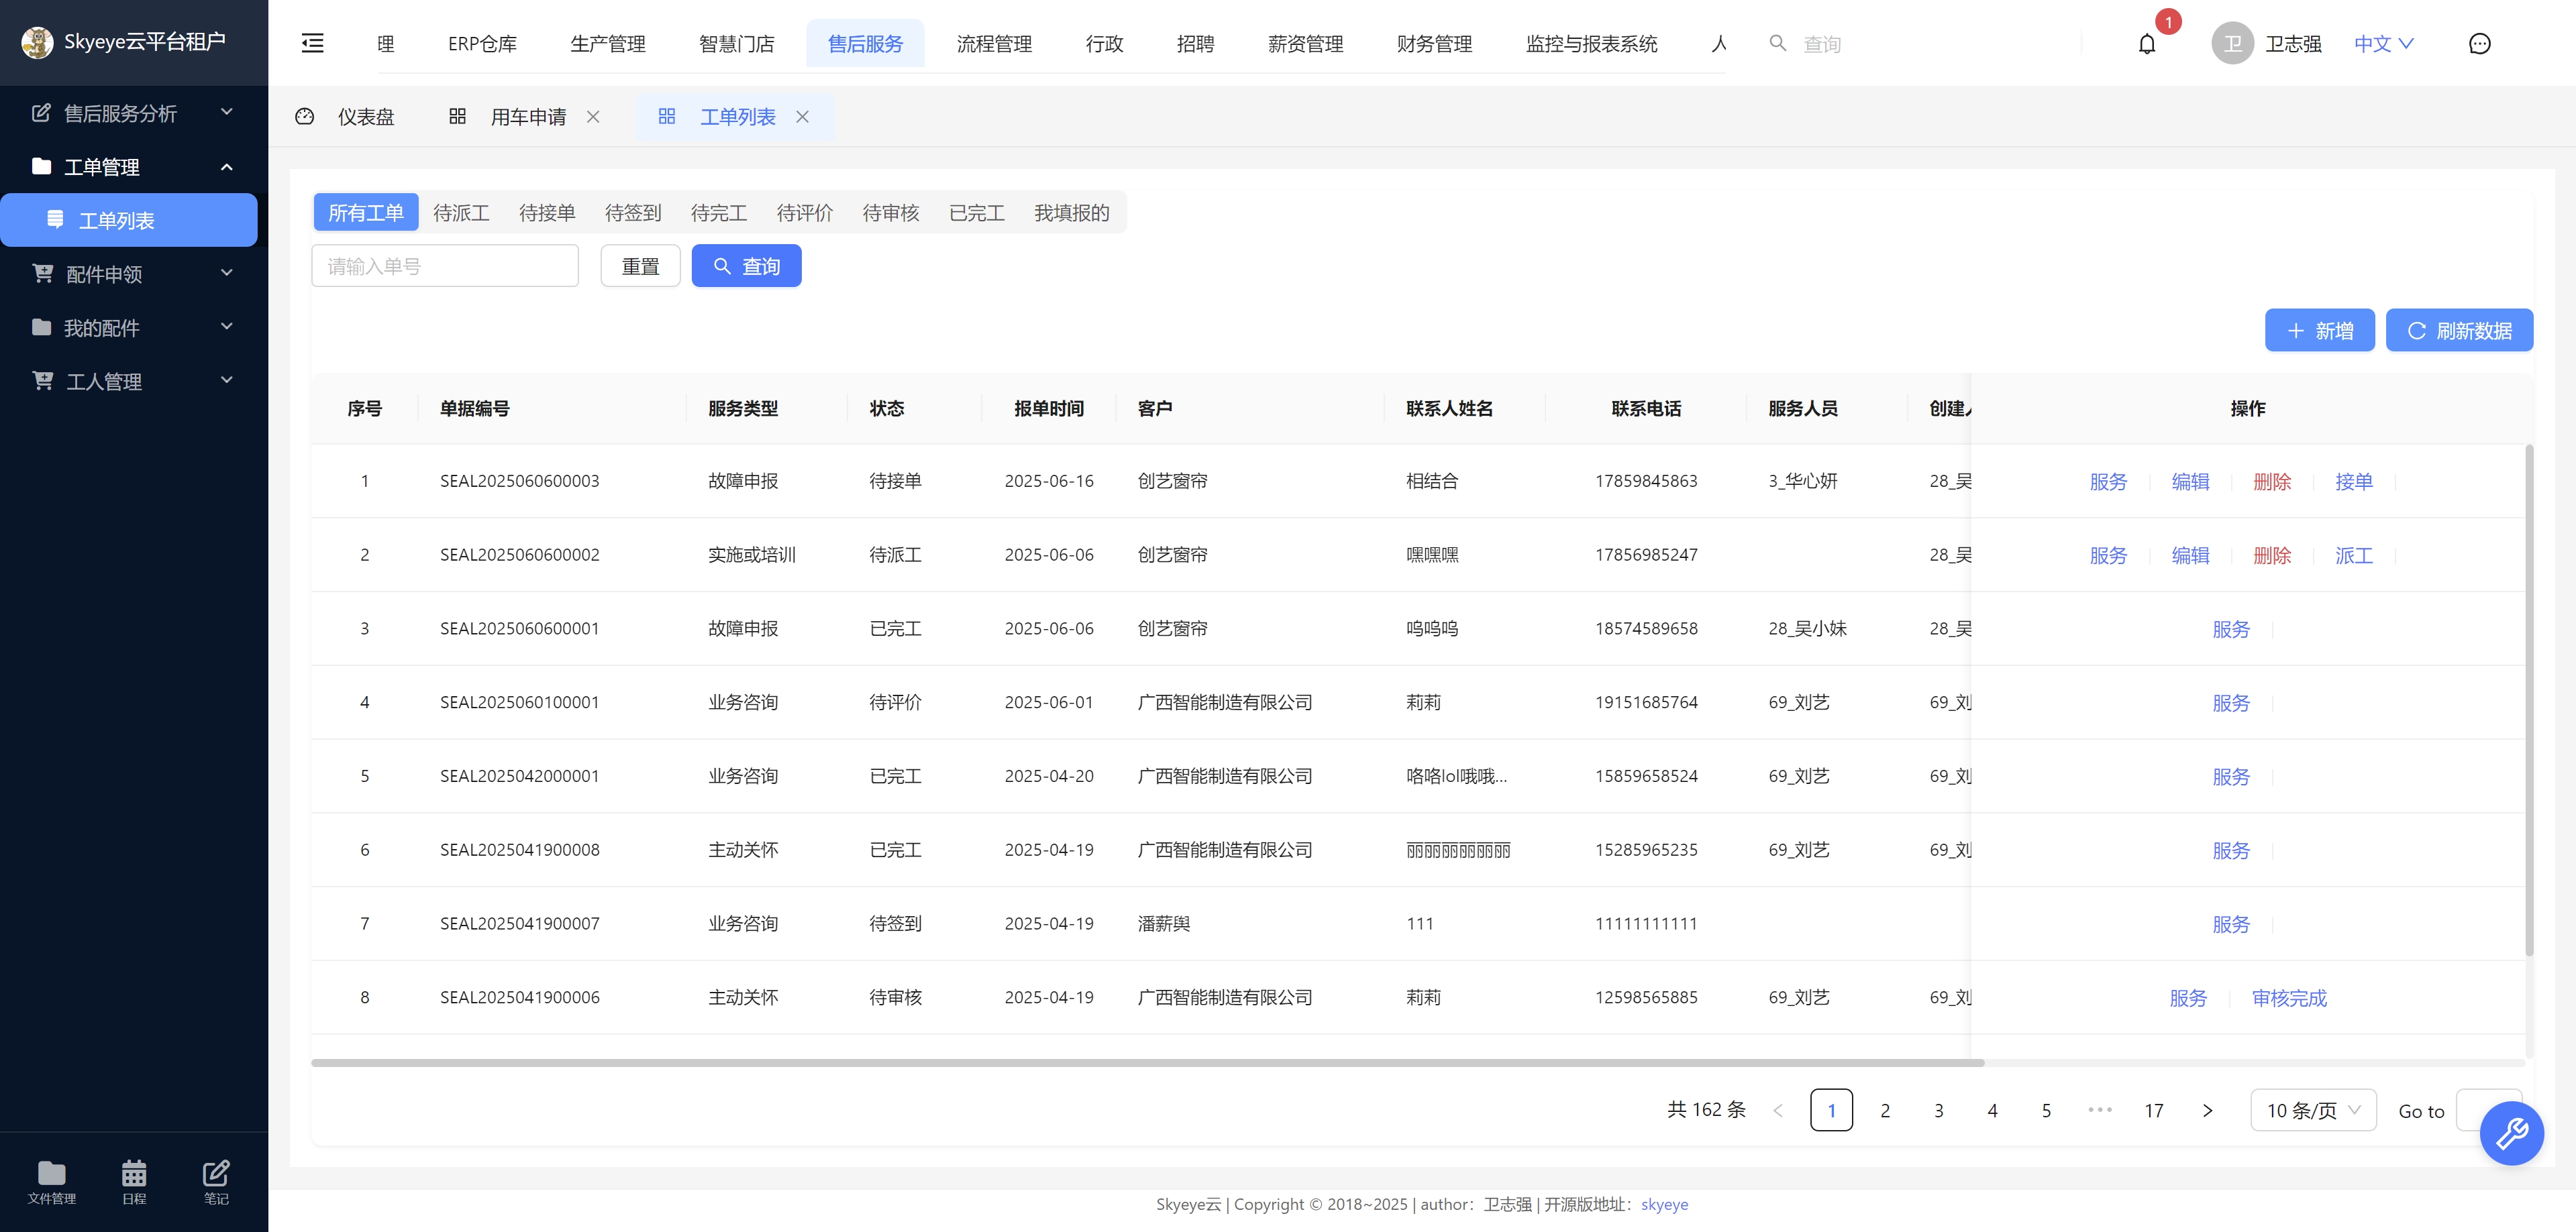Screen dimensions: 2576x1232
Task: Select 我填报的 filter tab
Action: tap(1072, 213)
